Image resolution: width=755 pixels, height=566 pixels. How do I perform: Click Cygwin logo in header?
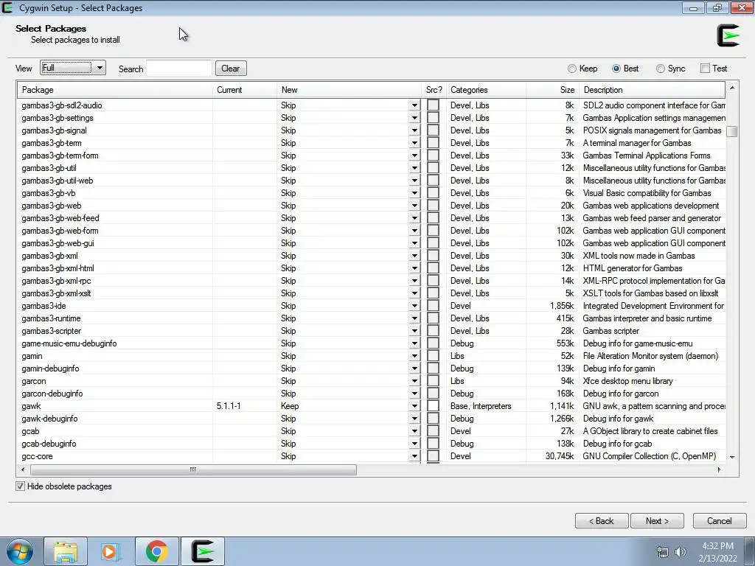(728, 35)
